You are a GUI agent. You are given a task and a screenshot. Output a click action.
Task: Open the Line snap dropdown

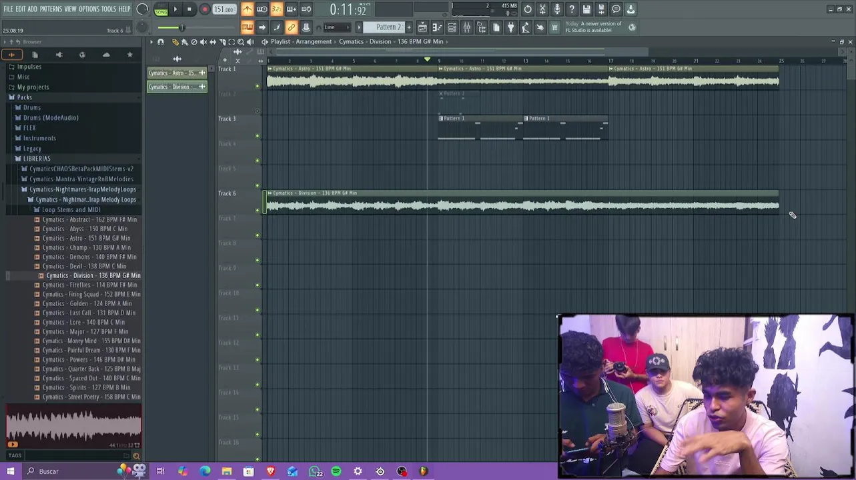coord(337,27)
